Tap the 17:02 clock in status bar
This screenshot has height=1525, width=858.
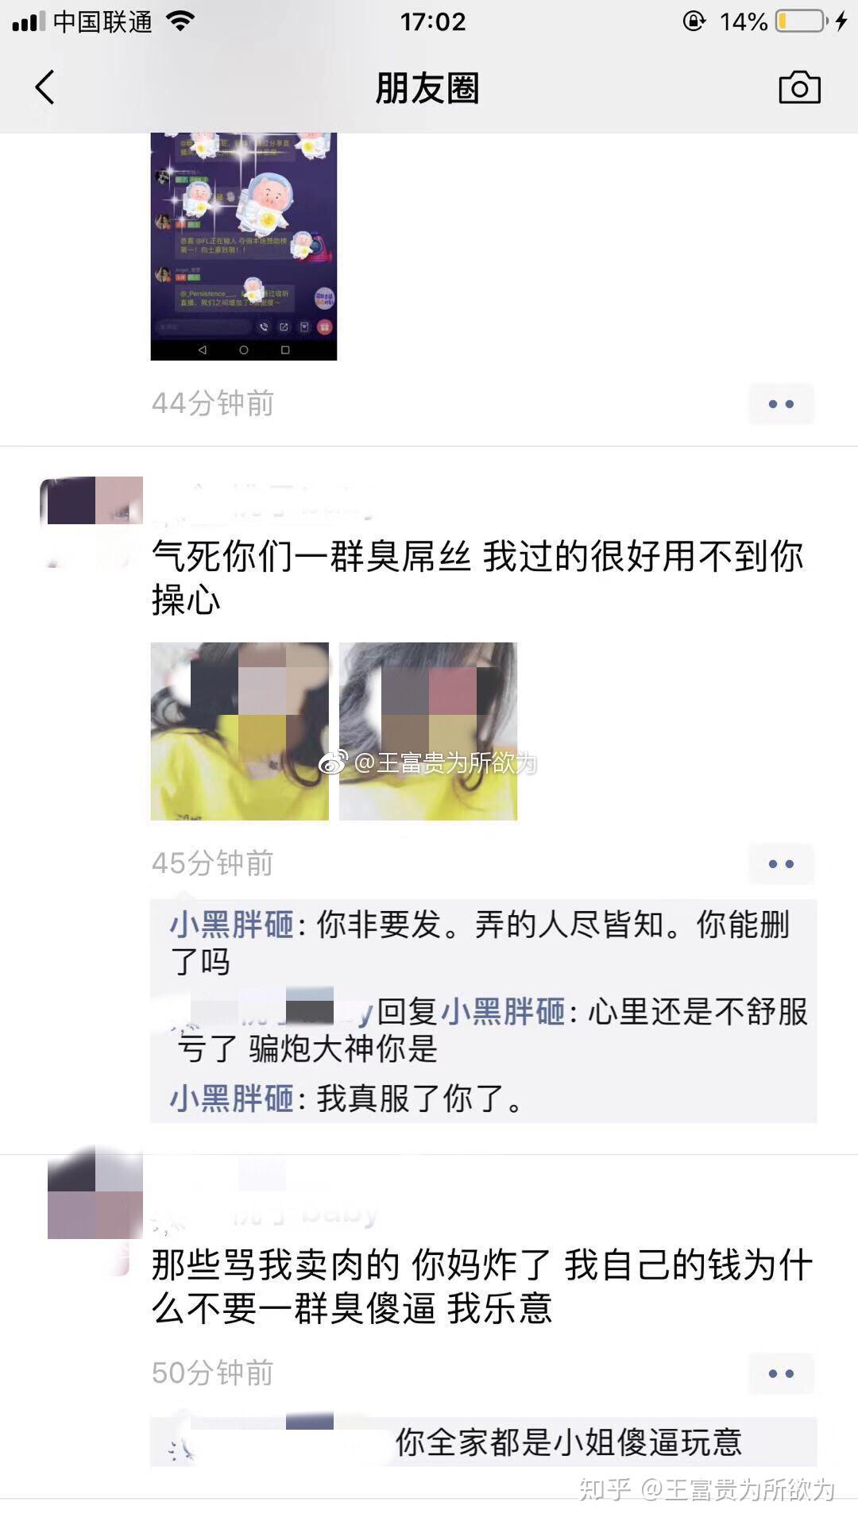(x=433, y=21)
